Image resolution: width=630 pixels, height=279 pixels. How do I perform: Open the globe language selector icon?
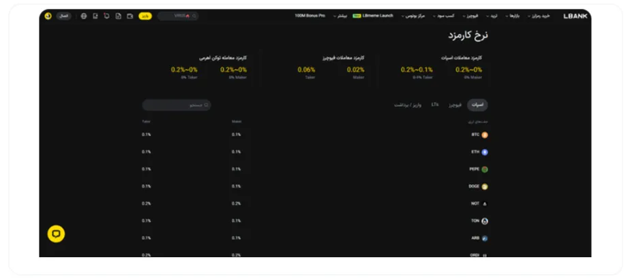point(84,16)
